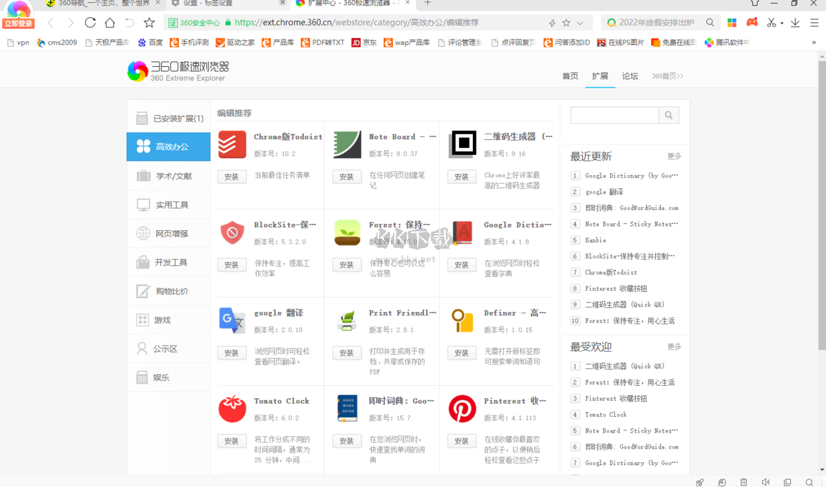The width and height of the screenshot is (826, 487).
Task: Click the Note Board extension icon
Action: (x=348, y=145)
